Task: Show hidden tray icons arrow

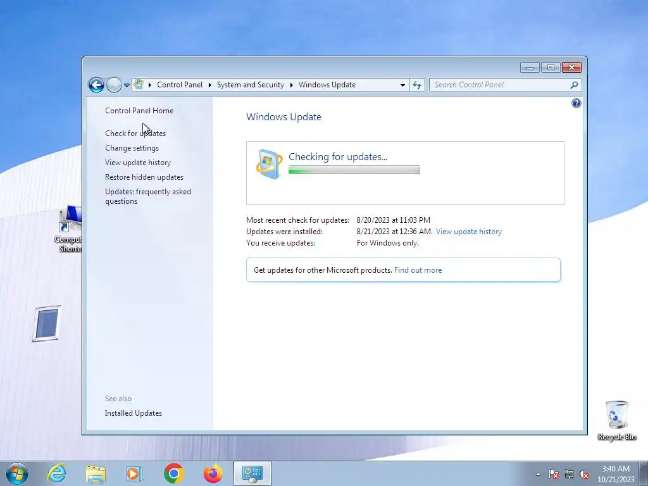Action: tap(538, 474)
